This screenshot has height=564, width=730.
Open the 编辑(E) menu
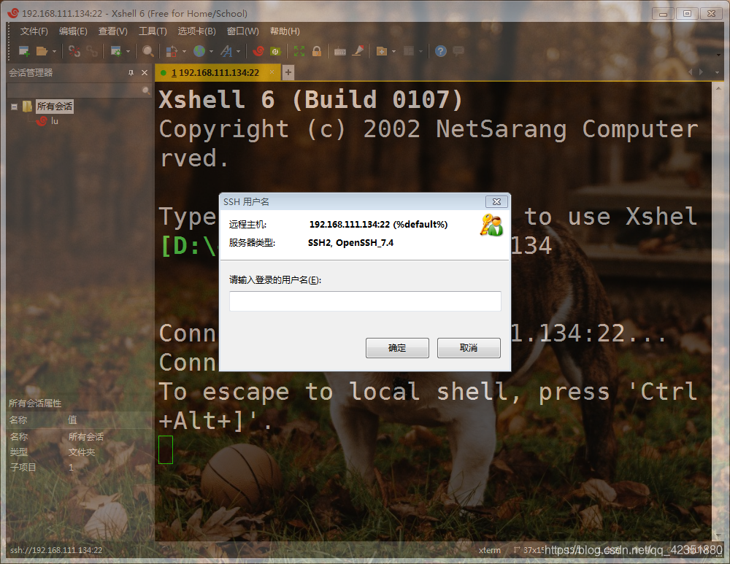pyautogui.click(x=73, y=31)
